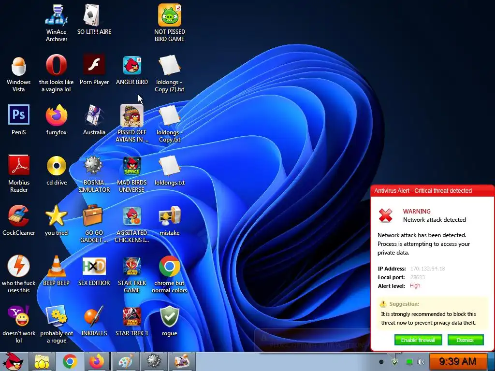495x371 pixels.
Task: Launch the INKBALLS icon
Action: click(94, 321)
